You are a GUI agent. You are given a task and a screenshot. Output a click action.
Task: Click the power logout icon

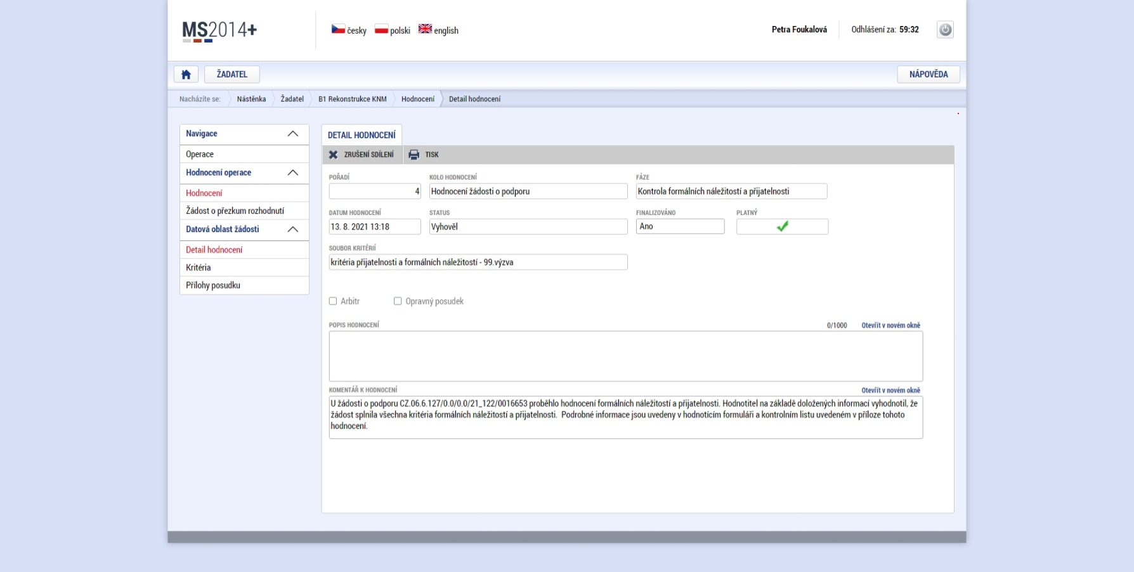pyautogui.click(x=945, y=30)
